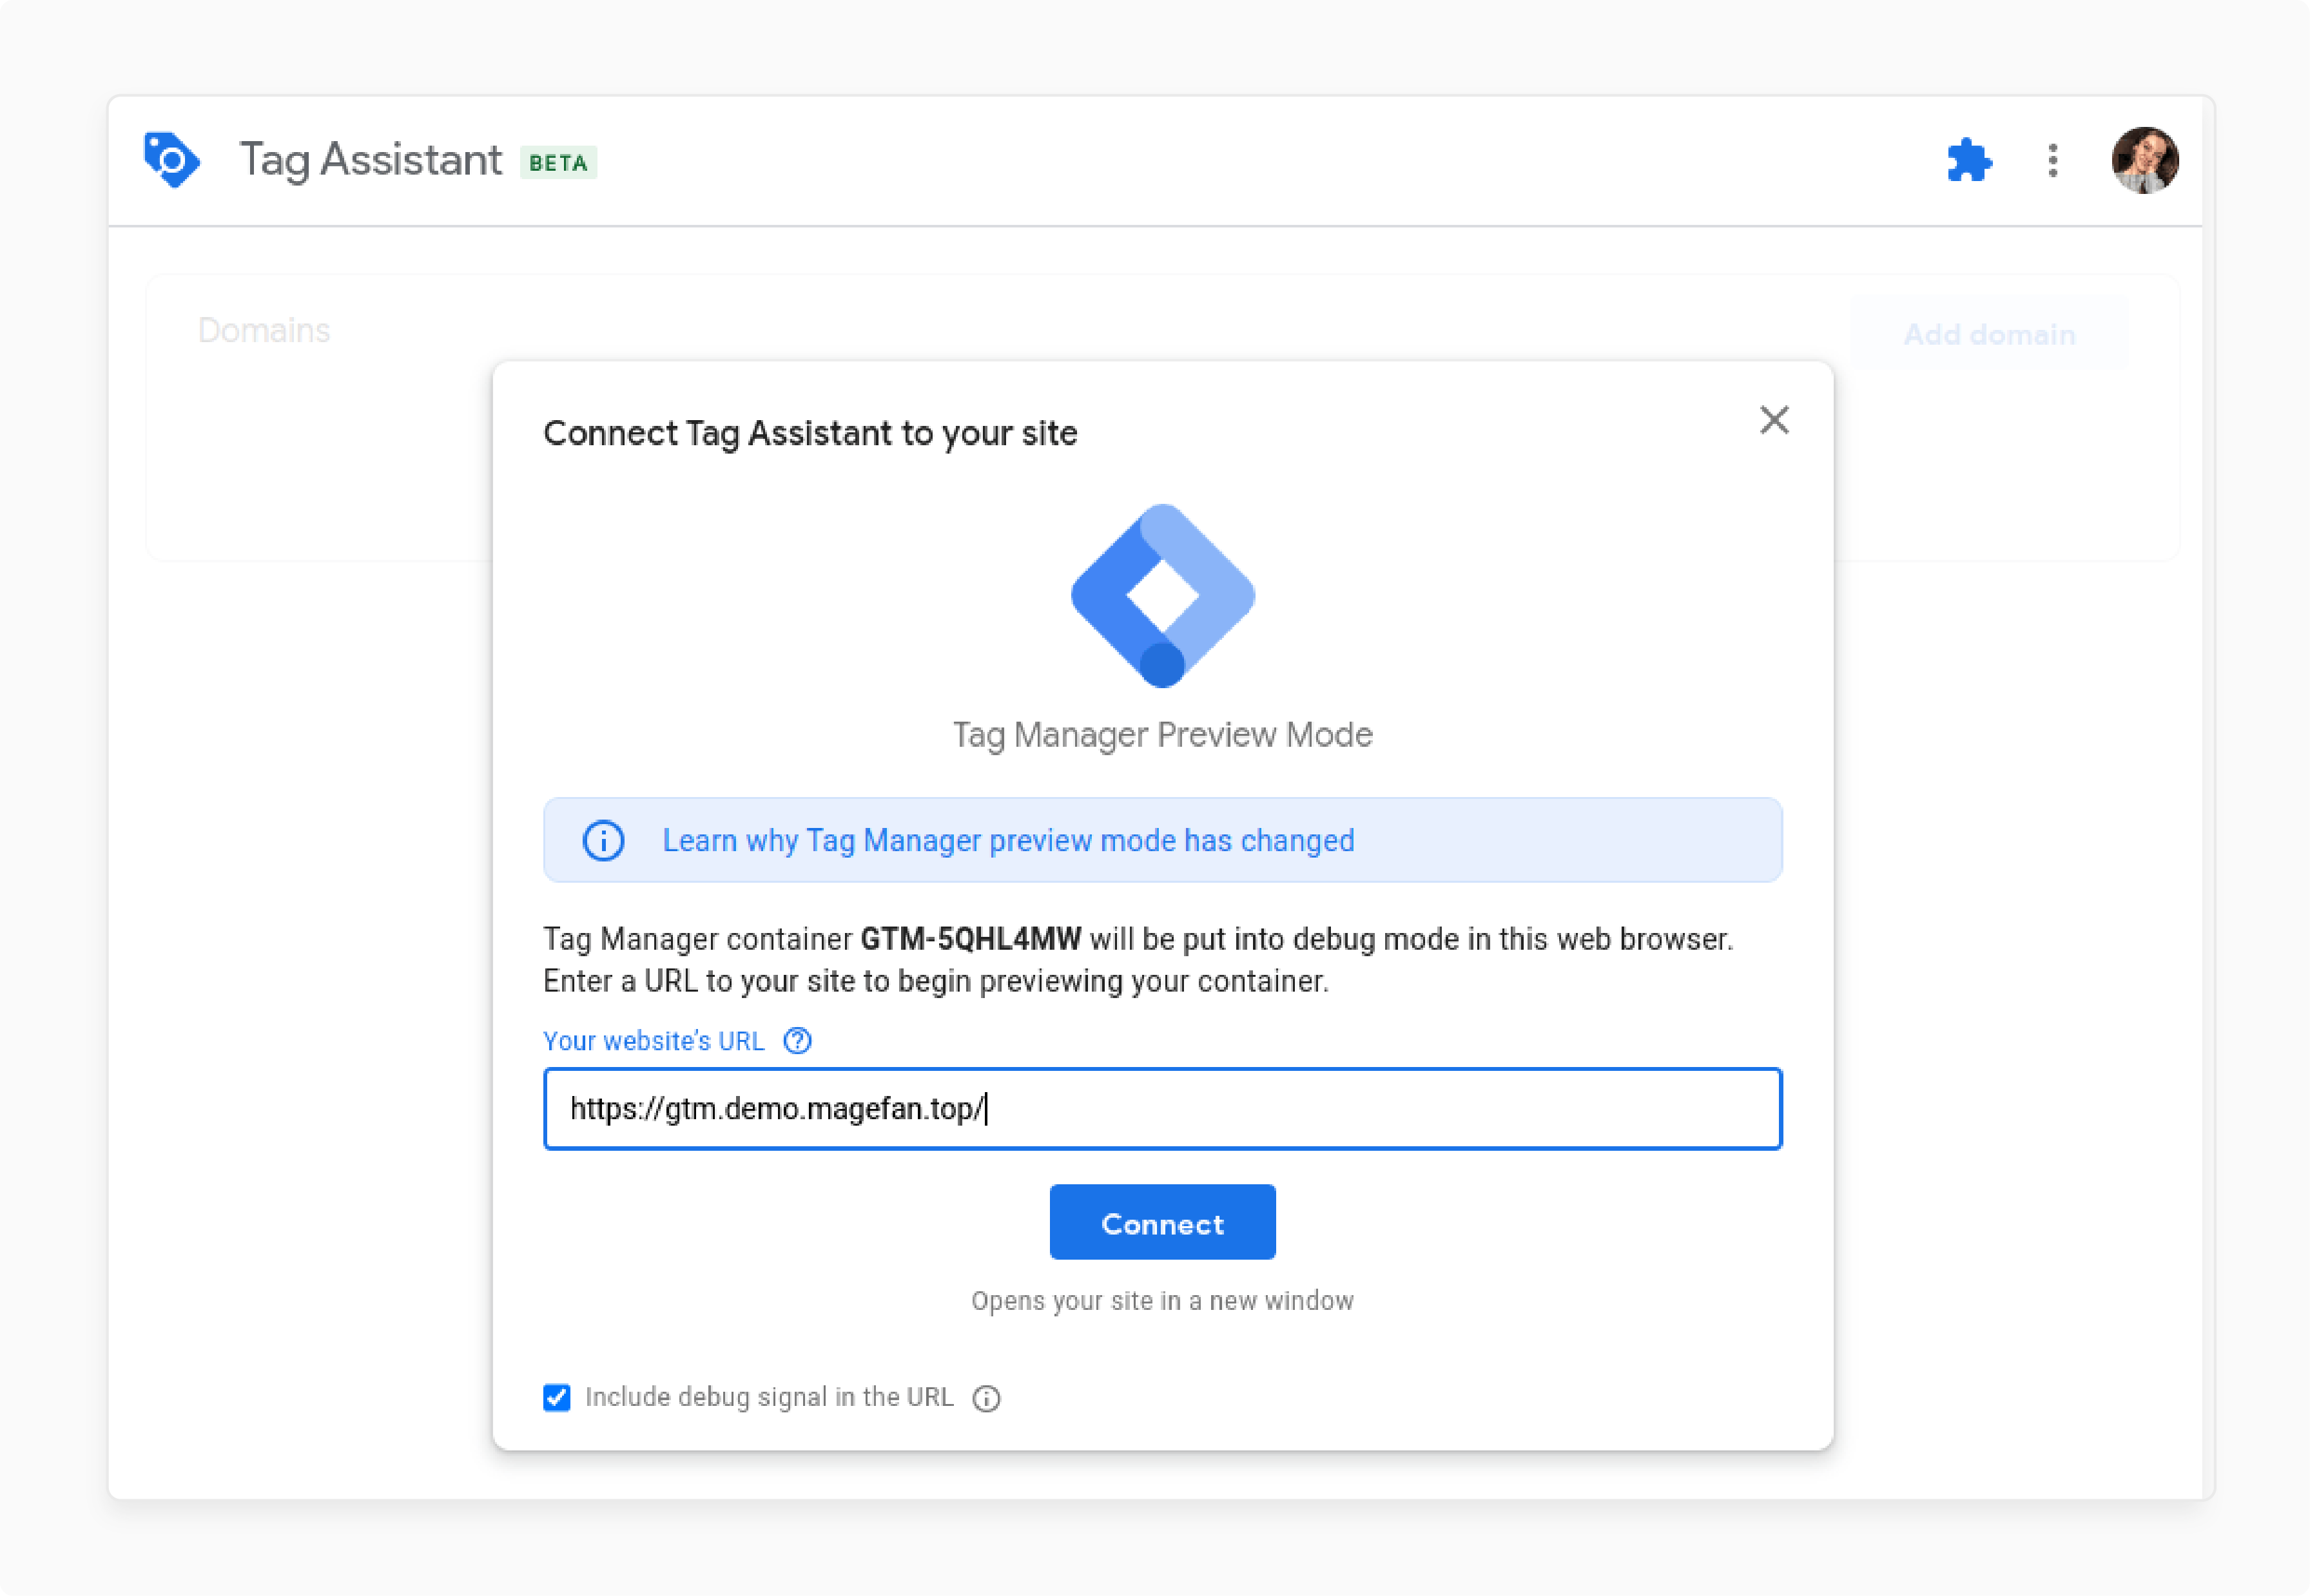Click the Opens your site in a new window text

[1163, 1301]
